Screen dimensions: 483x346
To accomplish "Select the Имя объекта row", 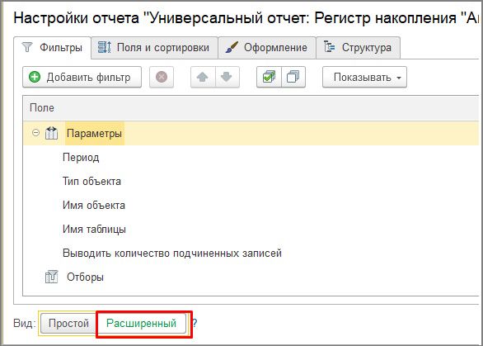I will pos(251,206).
